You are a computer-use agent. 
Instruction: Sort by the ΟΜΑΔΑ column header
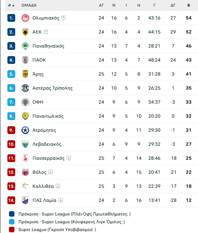[x=29, y=5]
